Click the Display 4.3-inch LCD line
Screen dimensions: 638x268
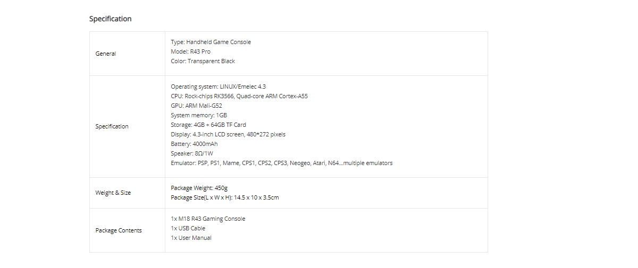pyautogui.click(x=228, y=134)
